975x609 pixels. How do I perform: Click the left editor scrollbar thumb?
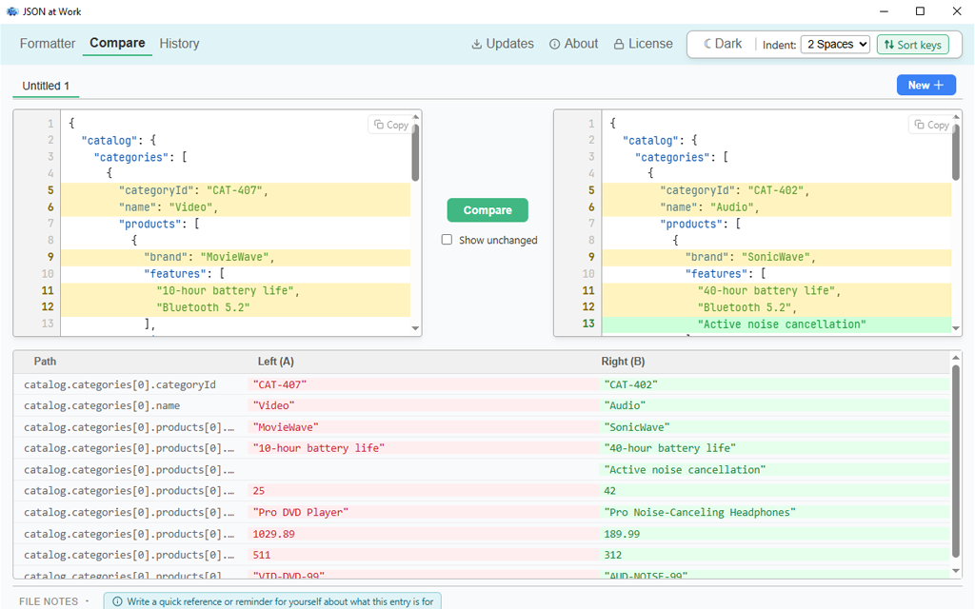pos(415,153)
